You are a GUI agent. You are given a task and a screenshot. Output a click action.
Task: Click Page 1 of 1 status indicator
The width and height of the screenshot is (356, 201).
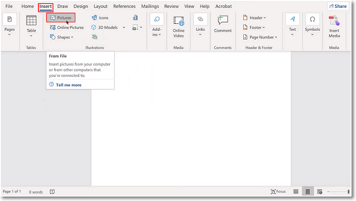point(12,192)
